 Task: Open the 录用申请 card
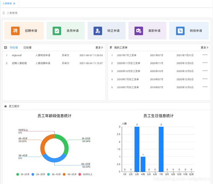(66, 31)
